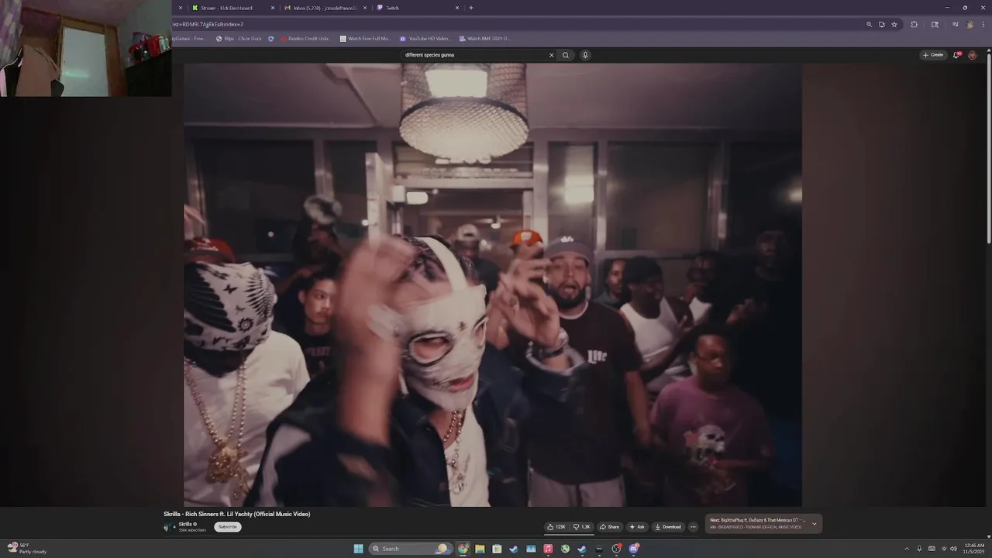This screenshot has width=992, height=558.
Task: Close the Kick Dashboard tab
Action: point(273,8)
